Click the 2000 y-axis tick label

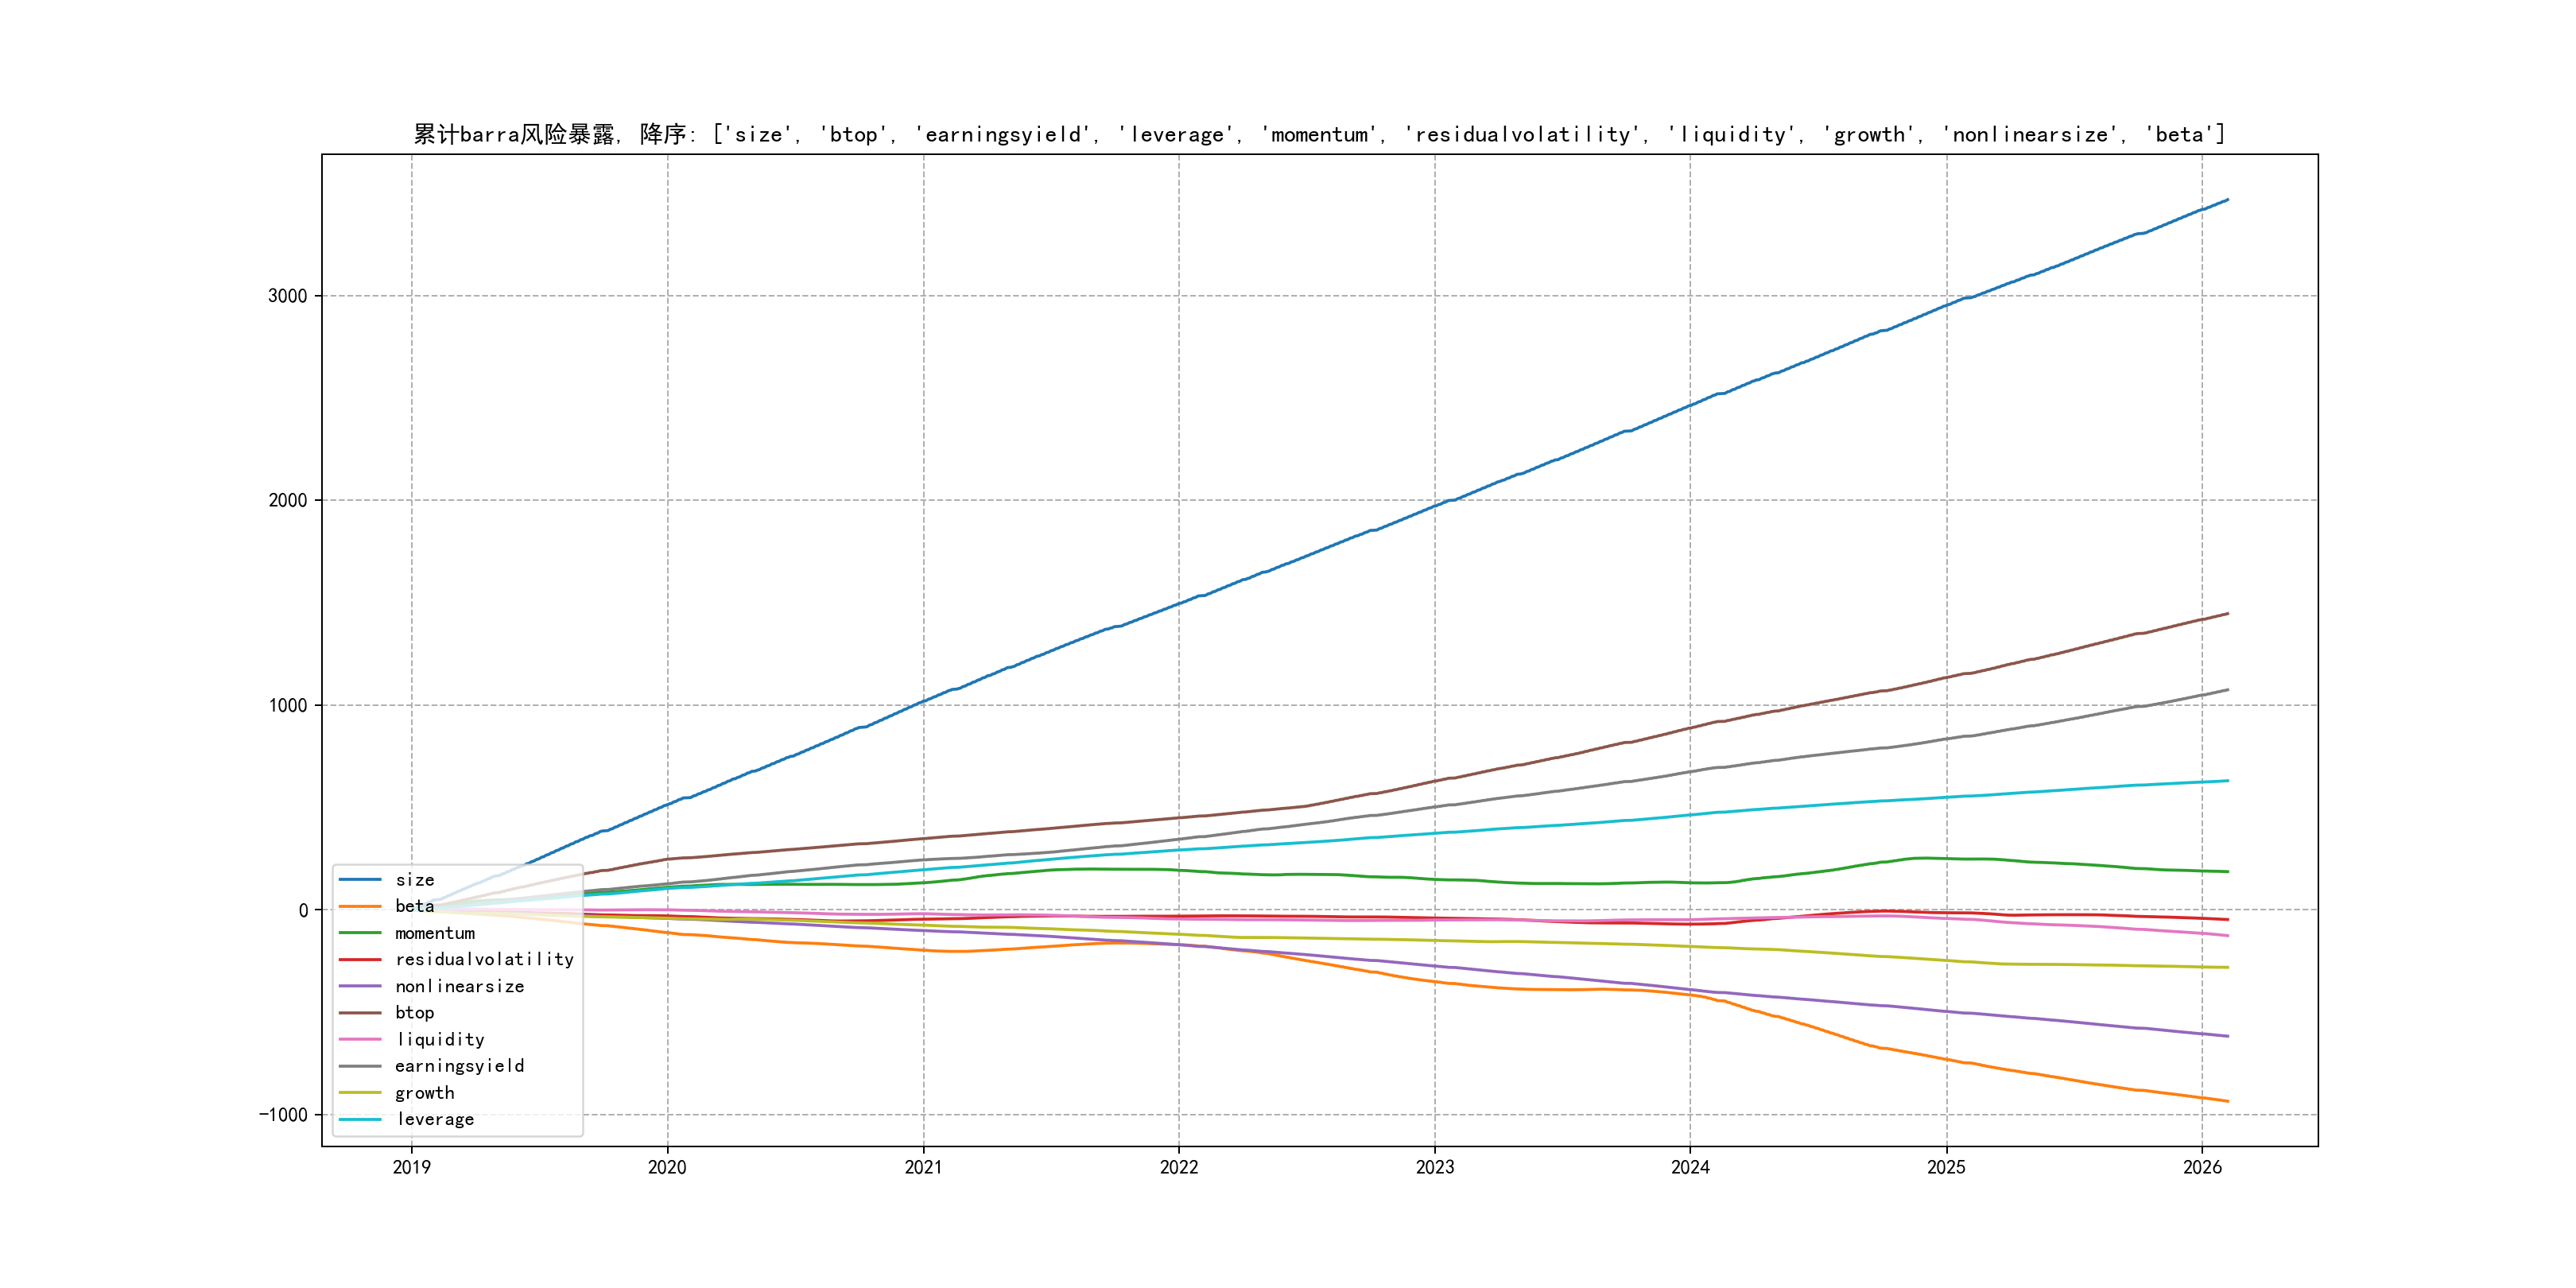click(287, 501)
